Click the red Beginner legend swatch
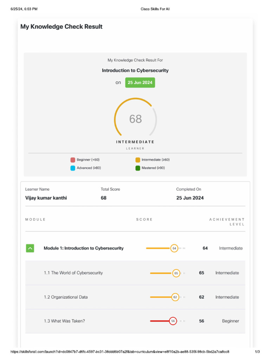270x360 pixels. (73, 160)
